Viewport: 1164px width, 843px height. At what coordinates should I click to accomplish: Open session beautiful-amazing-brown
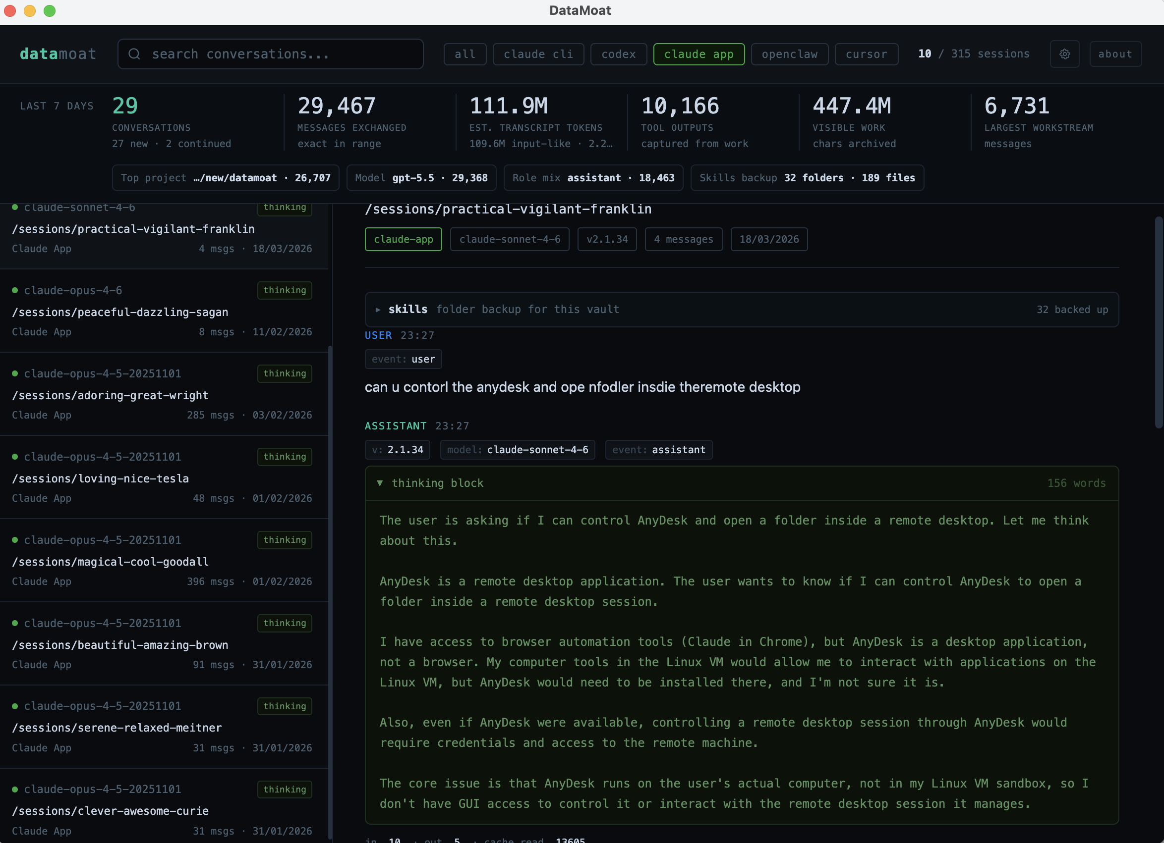coord(164,643)
